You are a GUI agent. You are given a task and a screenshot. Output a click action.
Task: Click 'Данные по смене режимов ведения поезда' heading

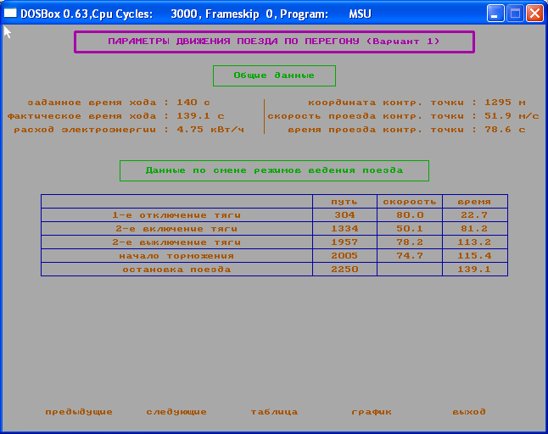pyautogui.click(x=274, y=170)
